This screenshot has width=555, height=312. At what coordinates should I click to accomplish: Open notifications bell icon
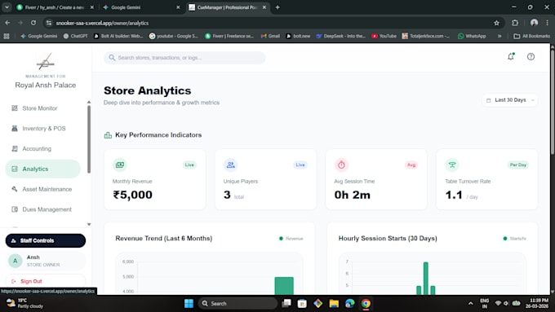[x=511, y=56]
